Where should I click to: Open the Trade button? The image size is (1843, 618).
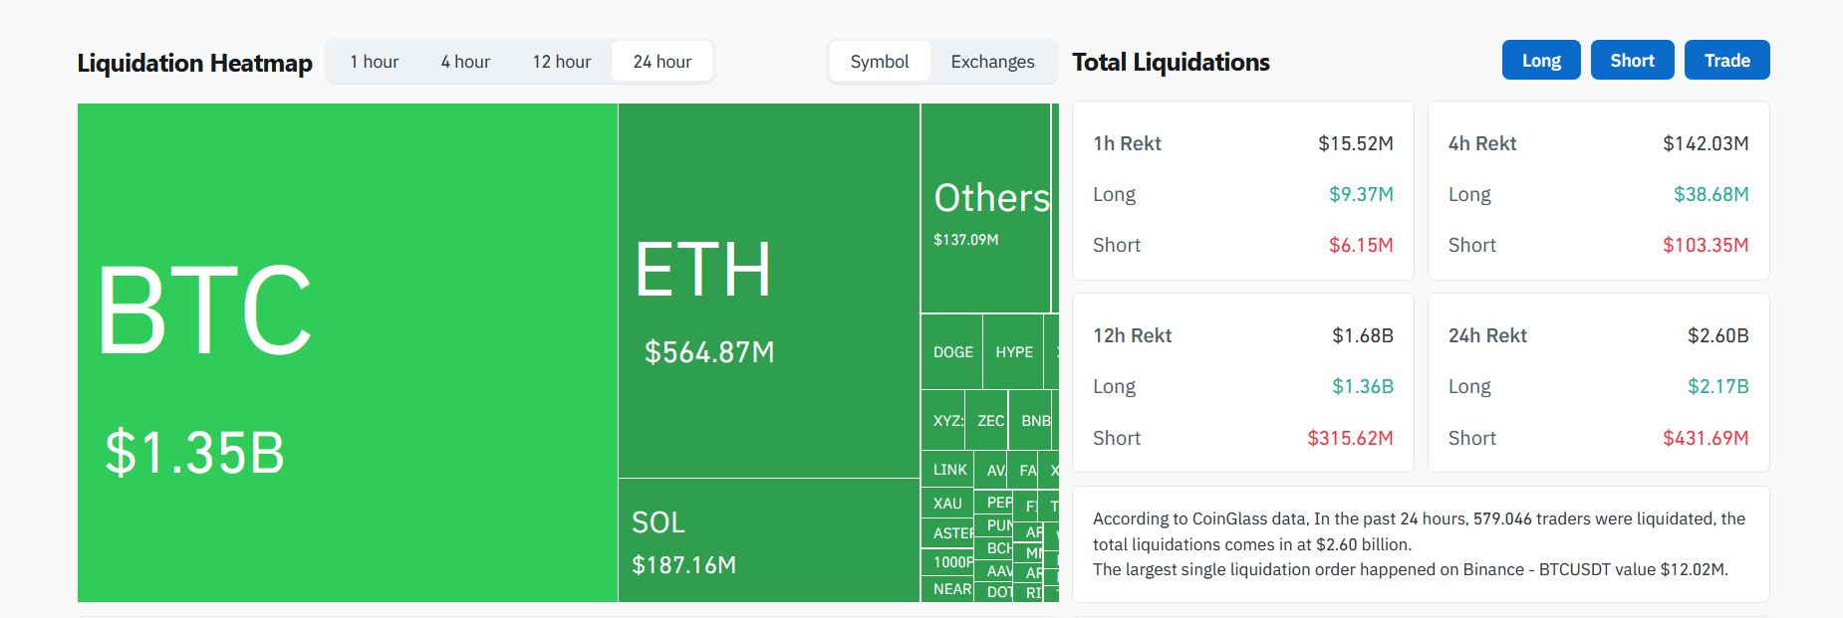1726,61
